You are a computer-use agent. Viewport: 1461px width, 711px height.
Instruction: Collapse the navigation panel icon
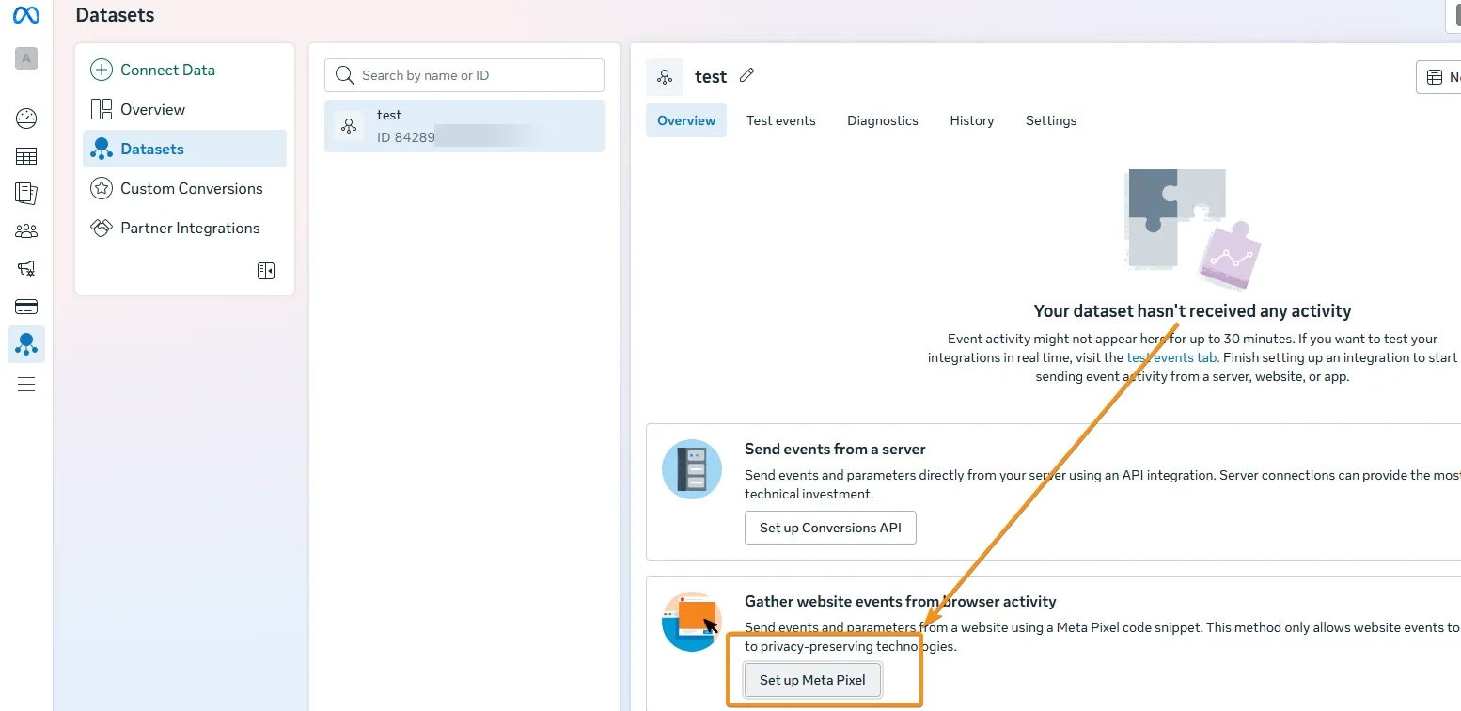(x=266, y=271)
